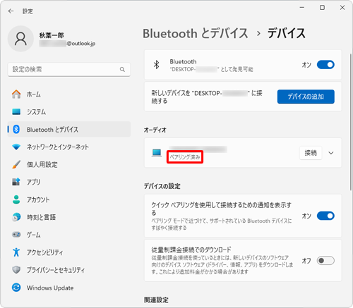Click the user profile avatar icon
The height and width of the screenshot is (308, 353).
click(20, 39)
